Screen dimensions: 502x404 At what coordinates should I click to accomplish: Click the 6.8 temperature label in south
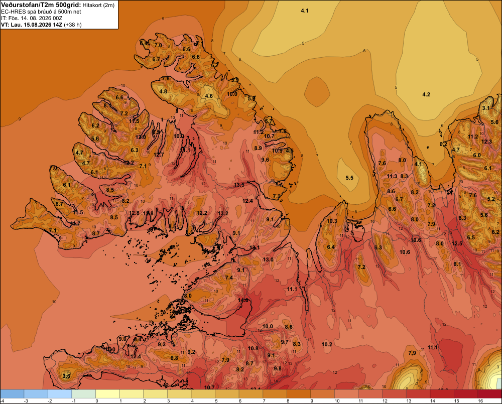[174, 358]
